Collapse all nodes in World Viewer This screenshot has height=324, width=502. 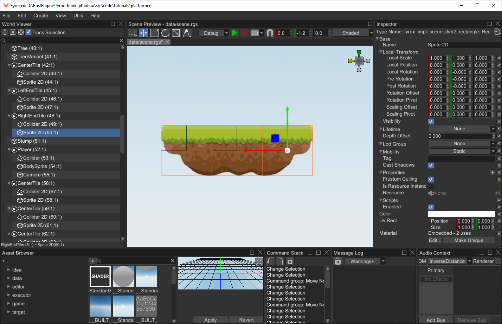click(5, 32)
